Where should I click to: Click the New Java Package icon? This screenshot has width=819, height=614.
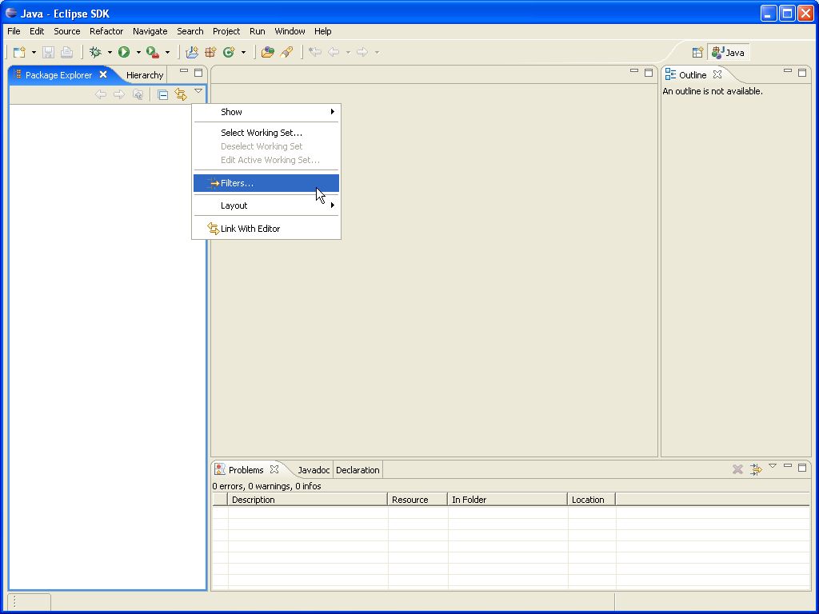210,53
